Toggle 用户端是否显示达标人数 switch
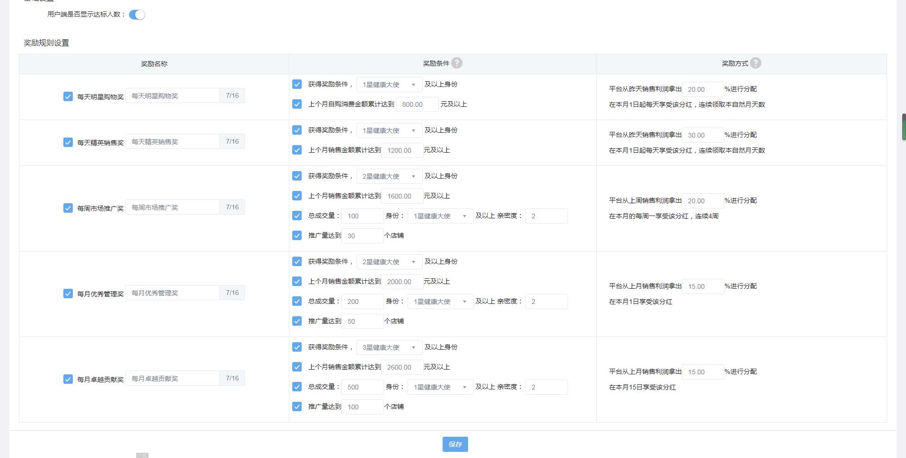Viewport: 906px width, 458px height. [137, 15]
